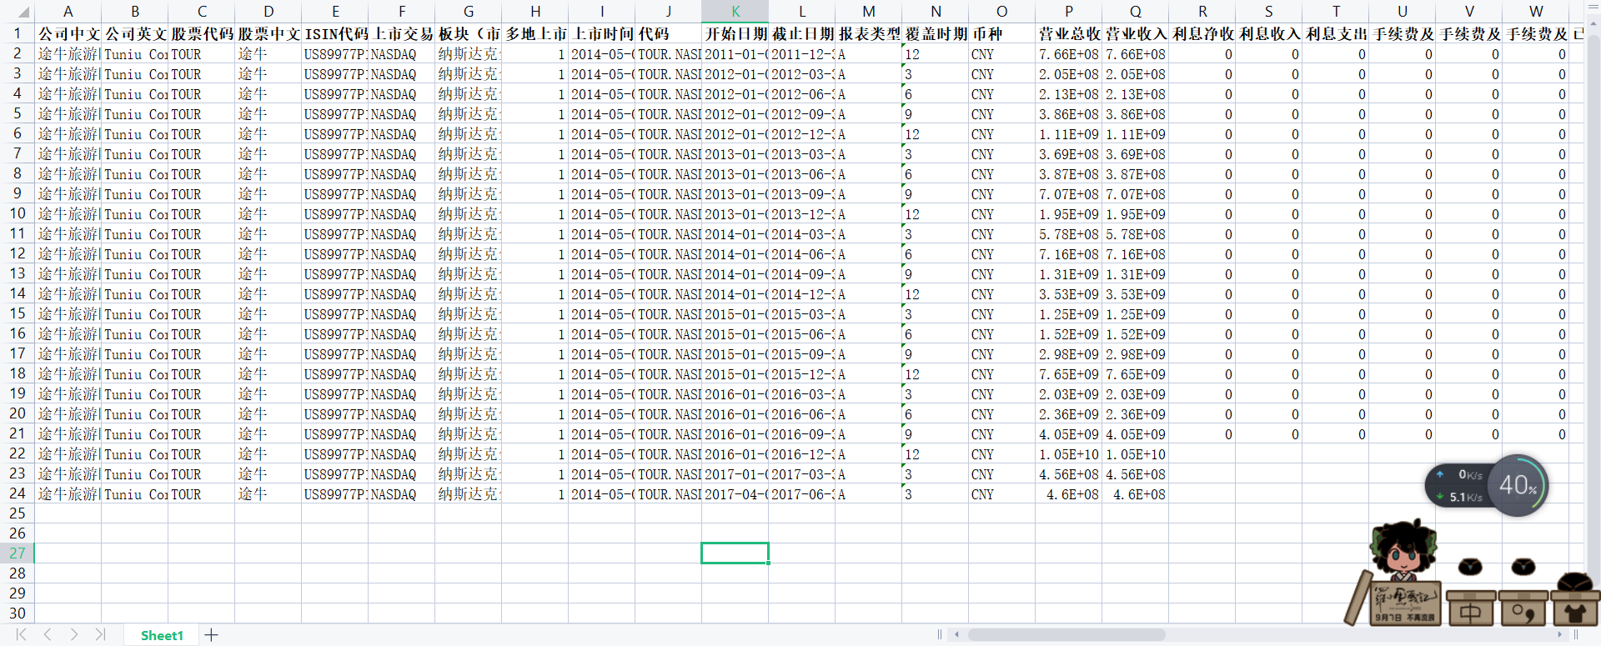The width and height of the screenshot is (1601, 646).
Task: Click cell K23 date 2017-01
Action: (735, 474)
